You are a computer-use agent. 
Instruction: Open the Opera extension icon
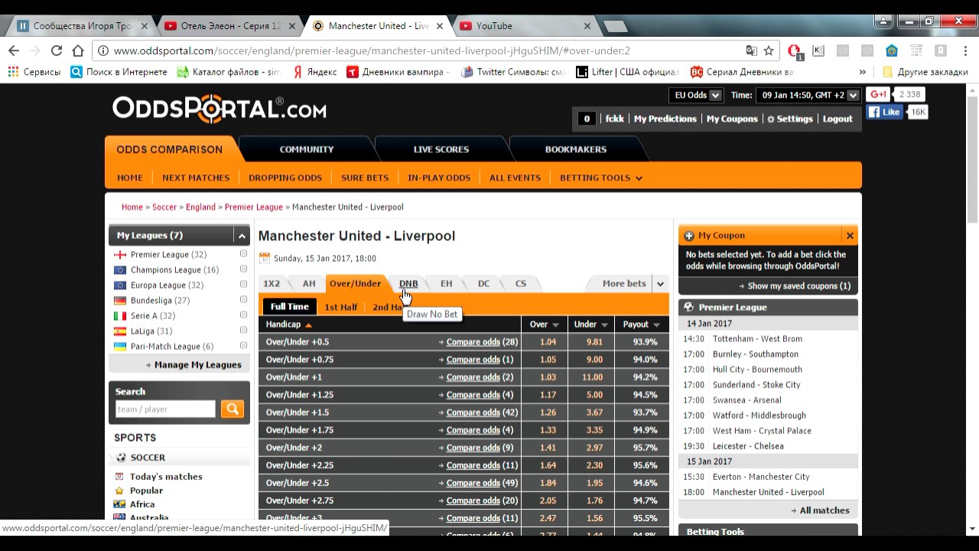[795, 51]
